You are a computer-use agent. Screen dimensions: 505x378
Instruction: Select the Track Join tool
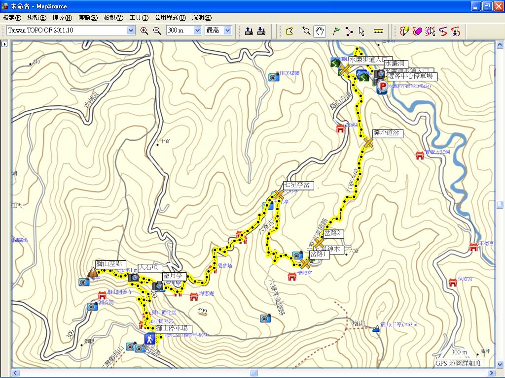click(443, 31)
